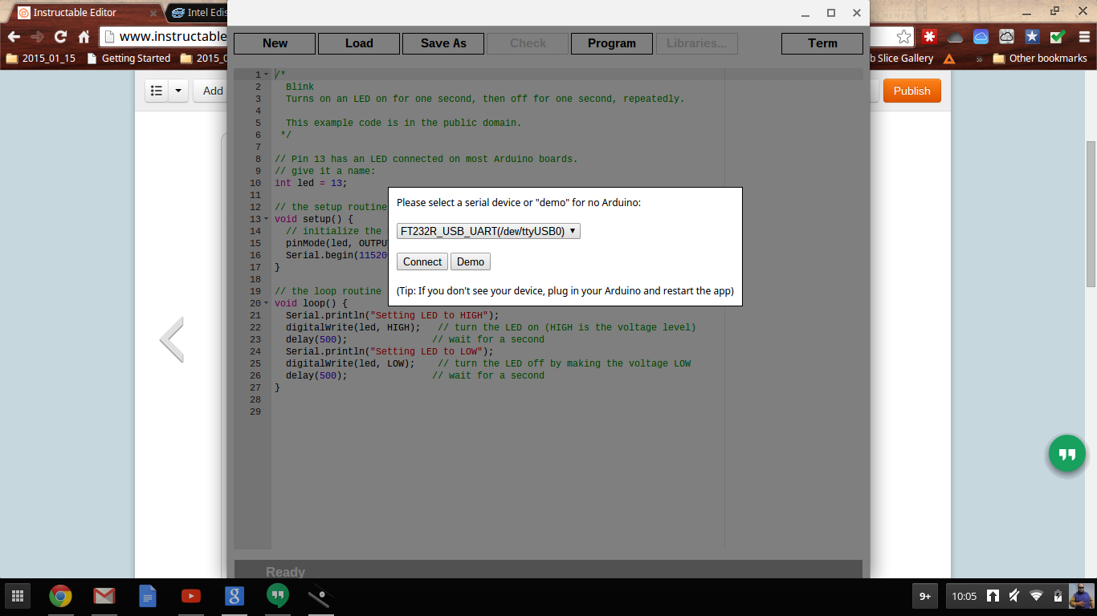The image size is (1097, 616).
Task: Open Chrome's hamburger menu icon
Action: (x=1083, y=36)
